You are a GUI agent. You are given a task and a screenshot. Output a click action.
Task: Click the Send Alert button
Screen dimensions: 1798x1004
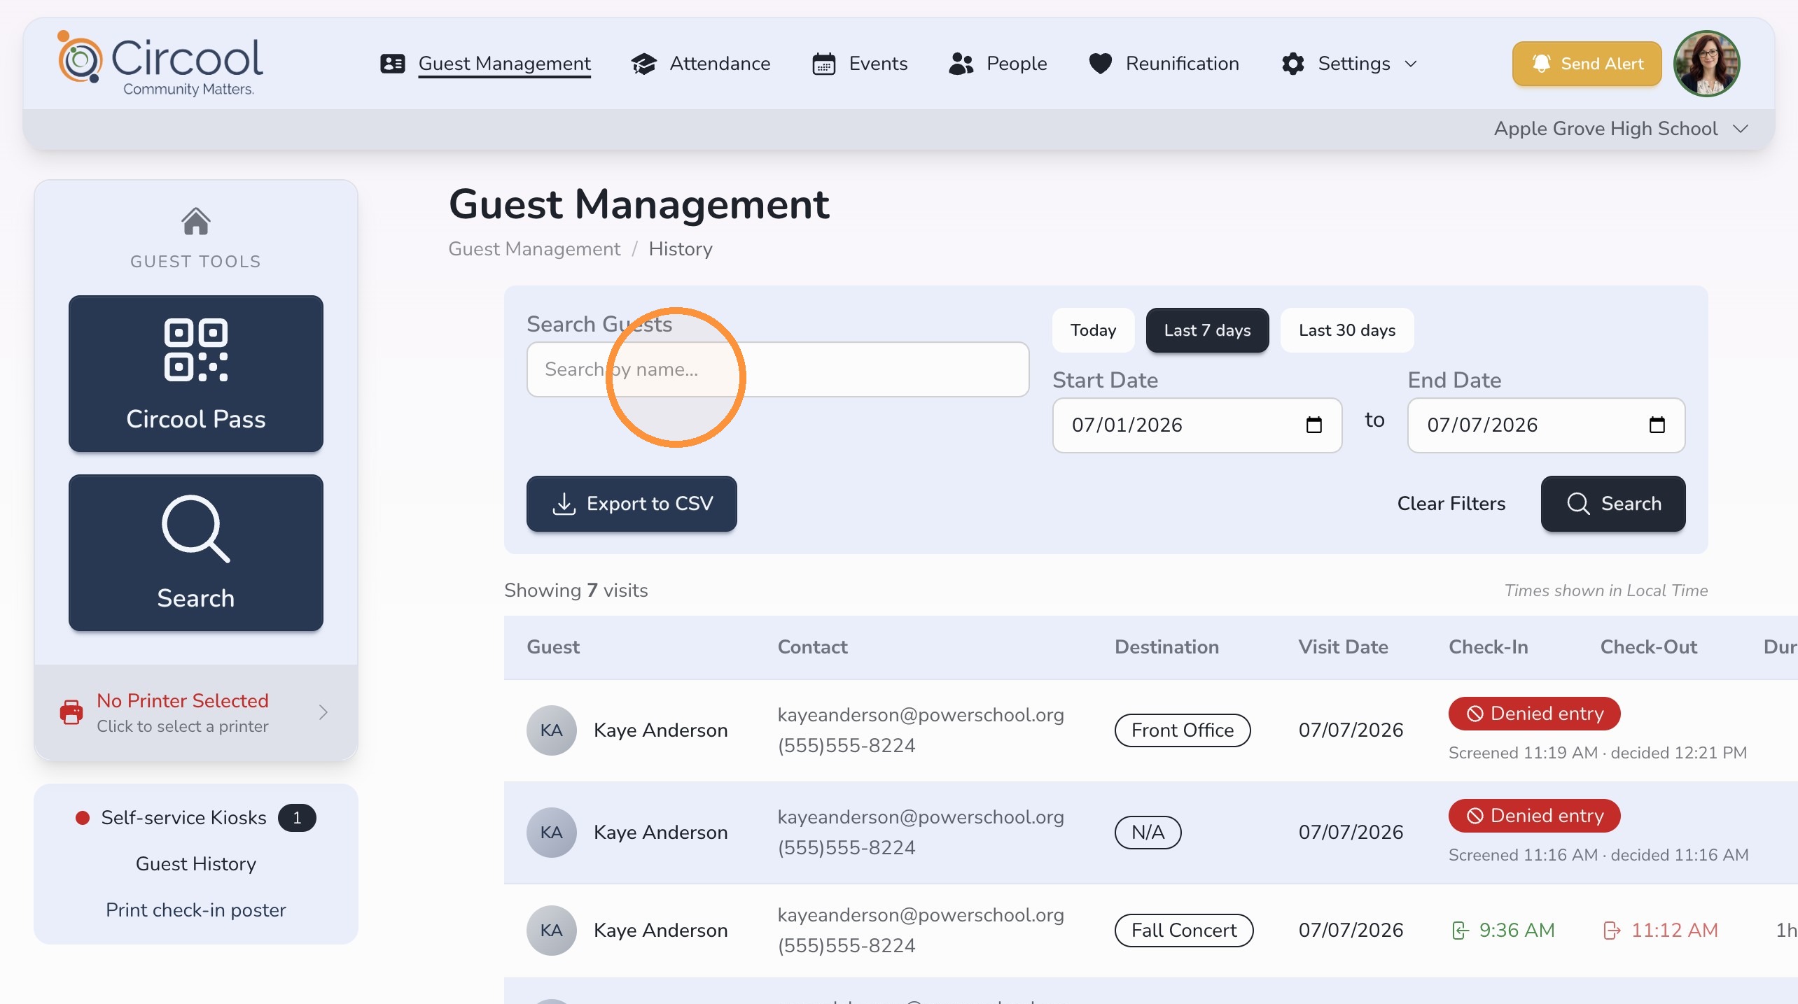1587,64
